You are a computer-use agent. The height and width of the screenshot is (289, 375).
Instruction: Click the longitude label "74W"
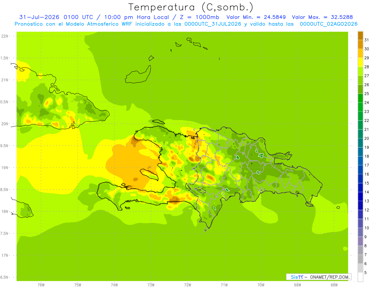[x=114, y=285]
